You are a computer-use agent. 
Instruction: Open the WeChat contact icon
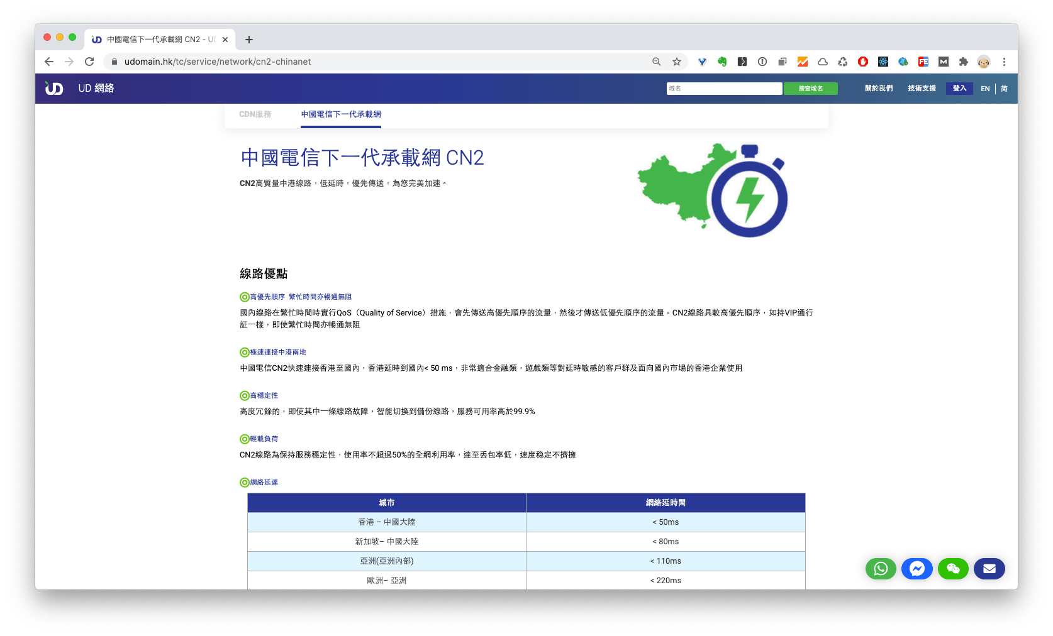[x=952, y=569]
